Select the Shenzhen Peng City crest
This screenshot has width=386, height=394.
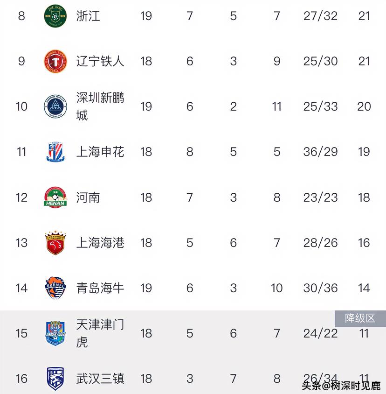coord(55,106)
